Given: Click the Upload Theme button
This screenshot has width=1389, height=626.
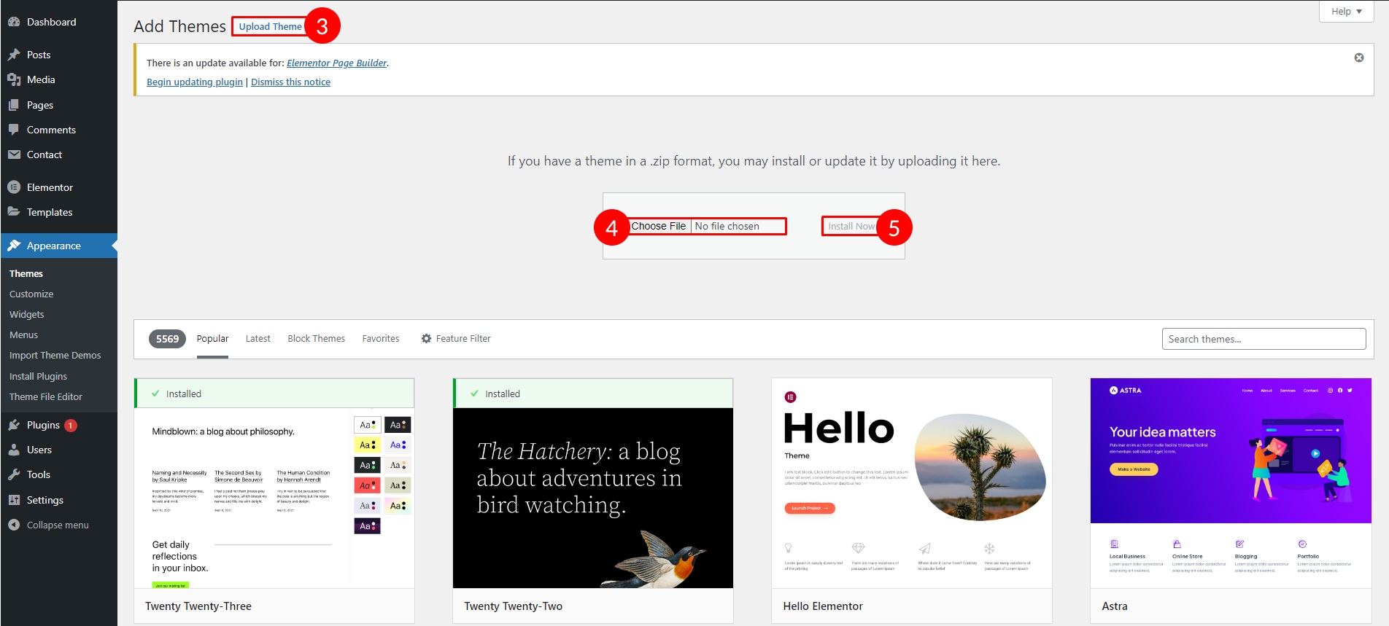Looking at the screenshot, I should point(270,26).
